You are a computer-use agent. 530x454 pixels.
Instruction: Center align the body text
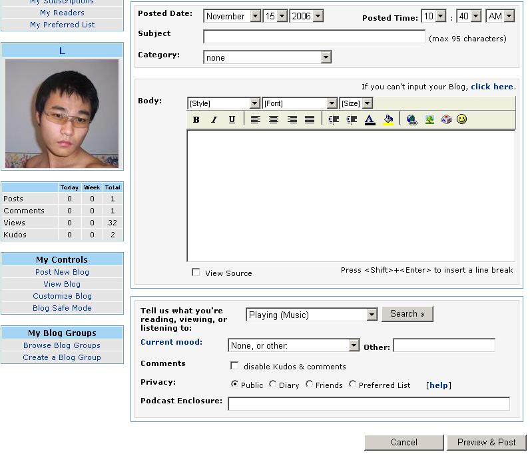[x=274, y=119]
